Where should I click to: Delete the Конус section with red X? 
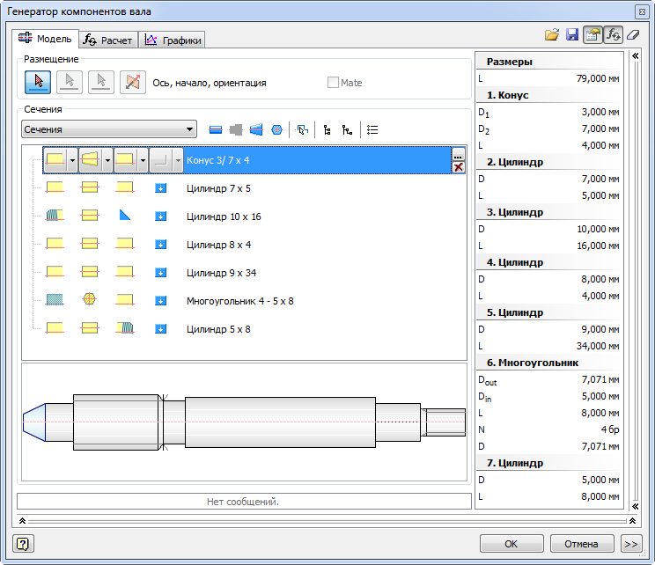[x=458, y=167]
